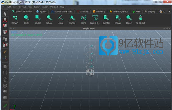Image resolution: width=172 pixels, height=110 pixels.
Task: Switch to wireframe sphere display mode
Action: (5, 86)
